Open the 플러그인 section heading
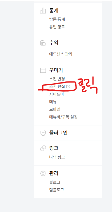Image resolution: width=112 pixels, height=212 pixels. pos(58,133)
